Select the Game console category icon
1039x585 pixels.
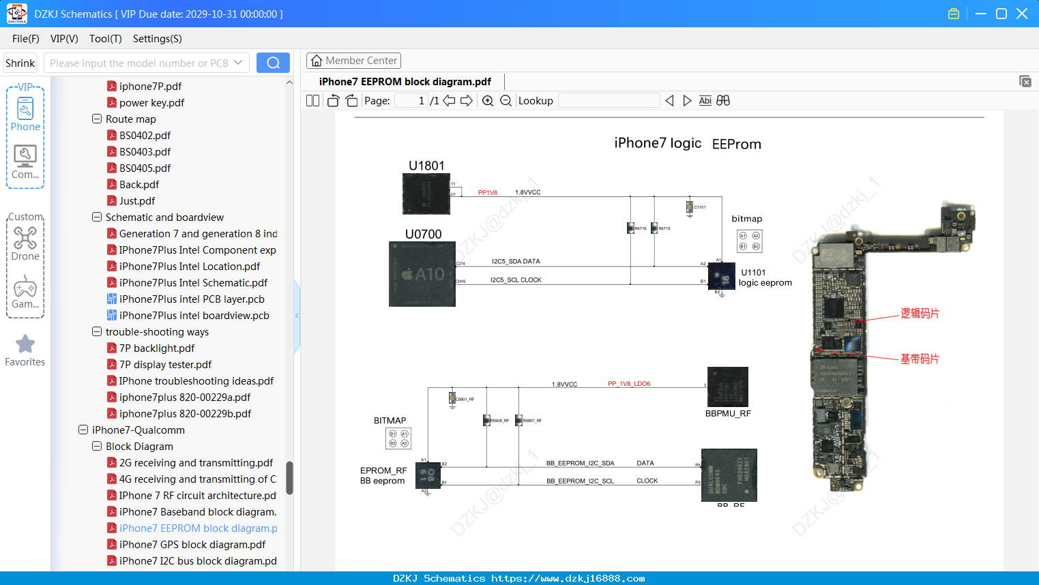(25, 286)
